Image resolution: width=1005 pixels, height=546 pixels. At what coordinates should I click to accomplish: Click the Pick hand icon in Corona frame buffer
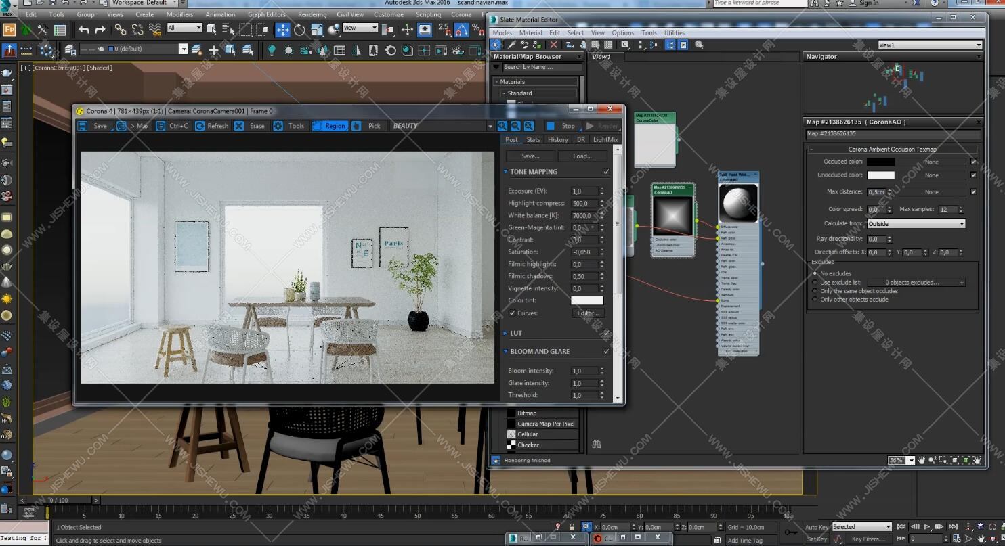pos(356,126)
